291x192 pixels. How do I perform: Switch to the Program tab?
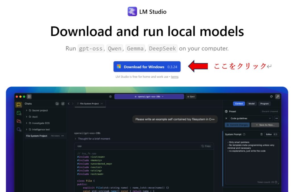[x=264, y=104]
